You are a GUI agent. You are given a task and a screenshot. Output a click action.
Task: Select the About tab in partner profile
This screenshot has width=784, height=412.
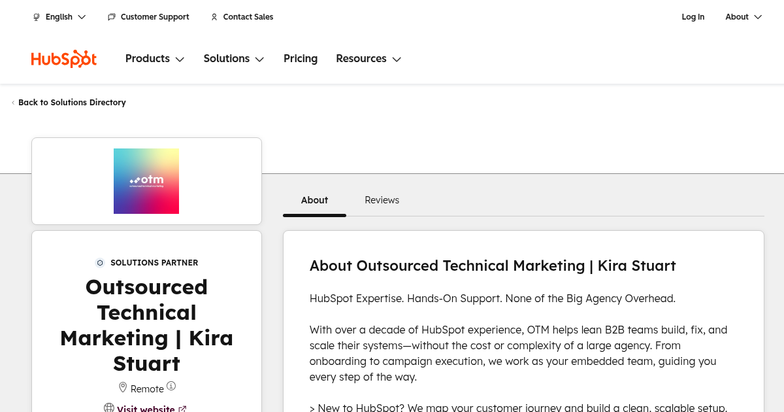pos(314,200)
